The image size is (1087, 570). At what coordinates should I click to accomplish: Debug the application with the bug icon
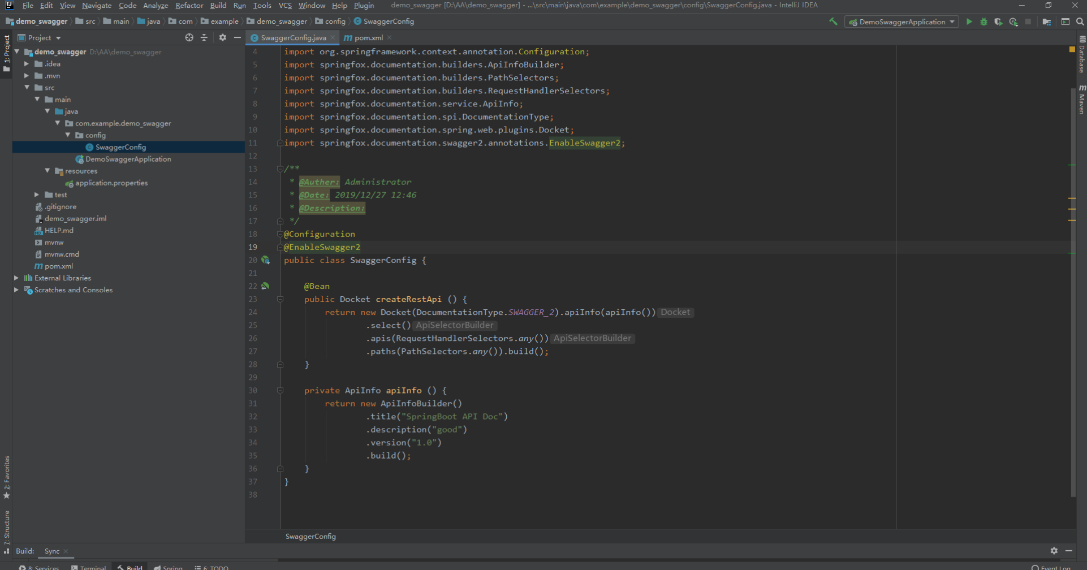click(984, 21)
